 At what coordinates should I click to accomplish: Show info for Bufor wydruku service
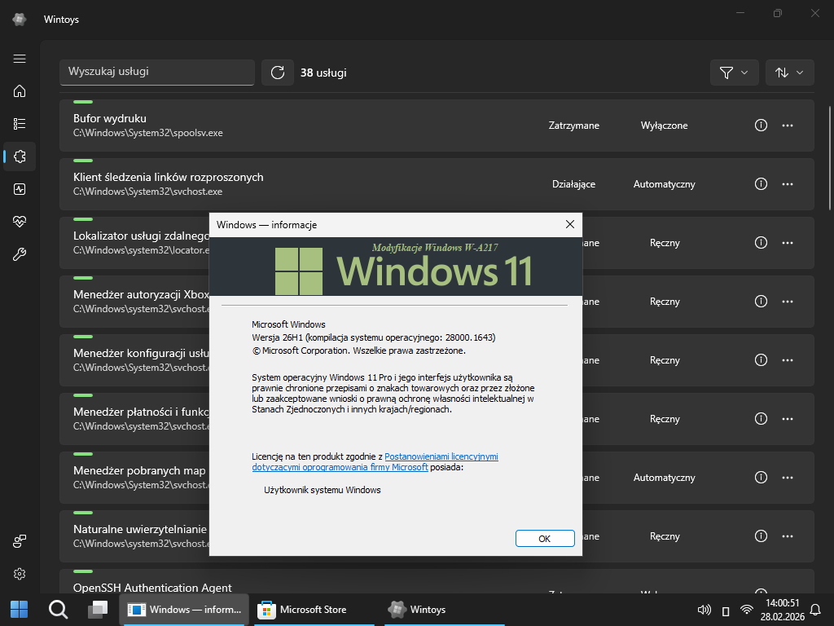coord(761,126)
